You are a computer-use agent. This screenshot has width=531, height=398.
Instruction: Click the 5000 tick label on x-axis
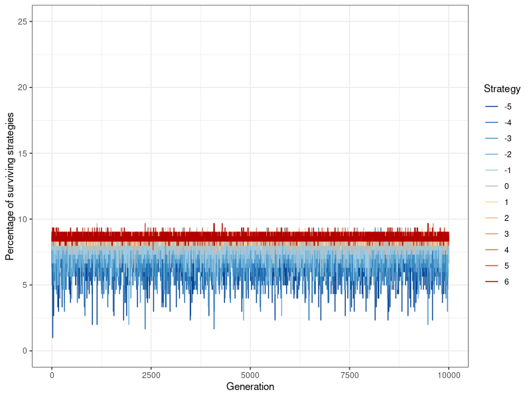(250, 375)
